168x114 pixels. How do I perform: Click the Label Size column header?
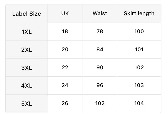(27, 14)
